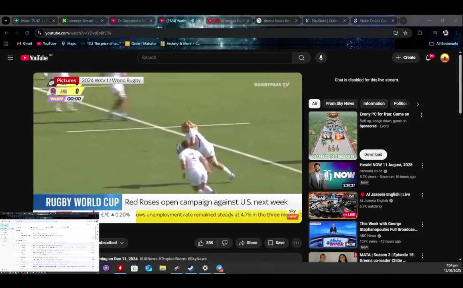Like the video with thumbs-up
The image size is (463, 288).
point(206,243)
